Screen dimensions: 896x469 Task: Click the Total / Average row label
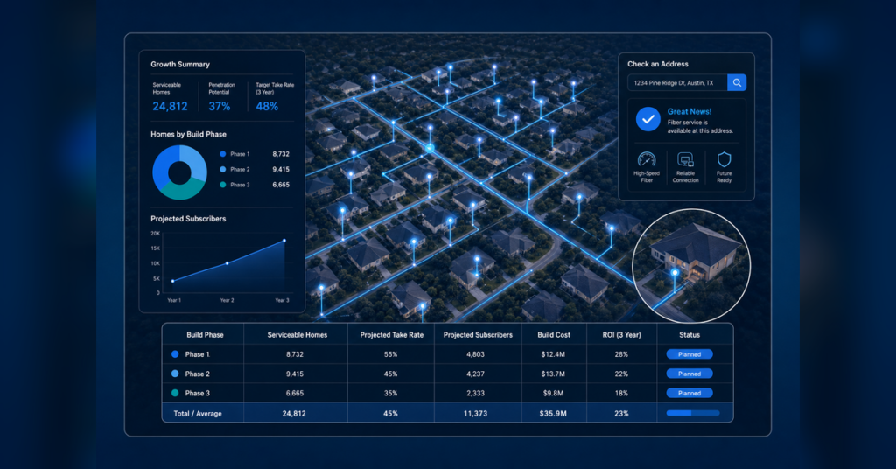[198, 413]
